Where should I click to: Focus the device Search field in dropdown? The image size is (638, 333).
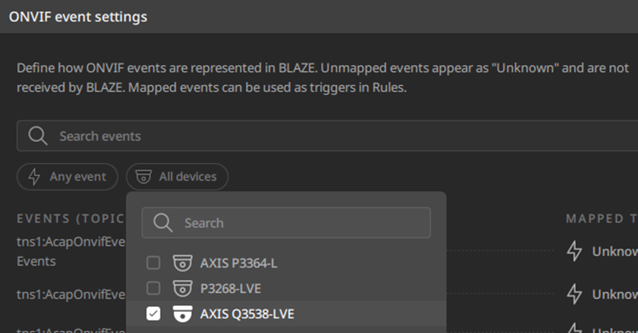click(286, 223)
